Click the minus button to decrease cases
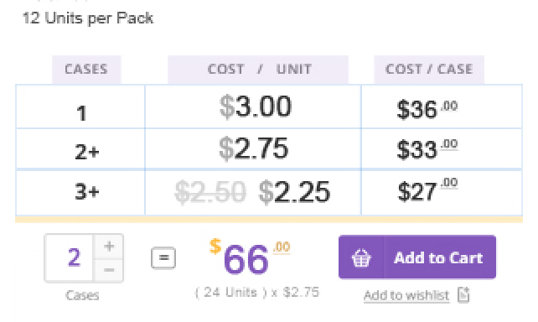This screenshot has height=322, width=538. 109,270
